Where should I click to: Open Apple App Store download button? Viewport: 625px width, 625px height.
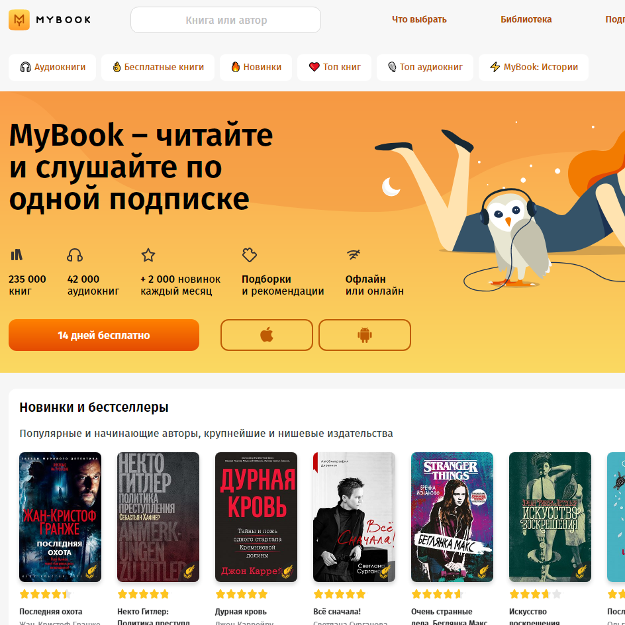(x=267, y=335)
